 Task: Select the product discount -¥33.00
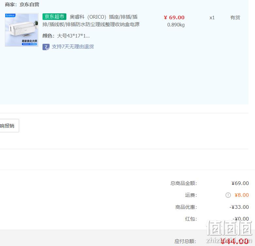point(239,207)
